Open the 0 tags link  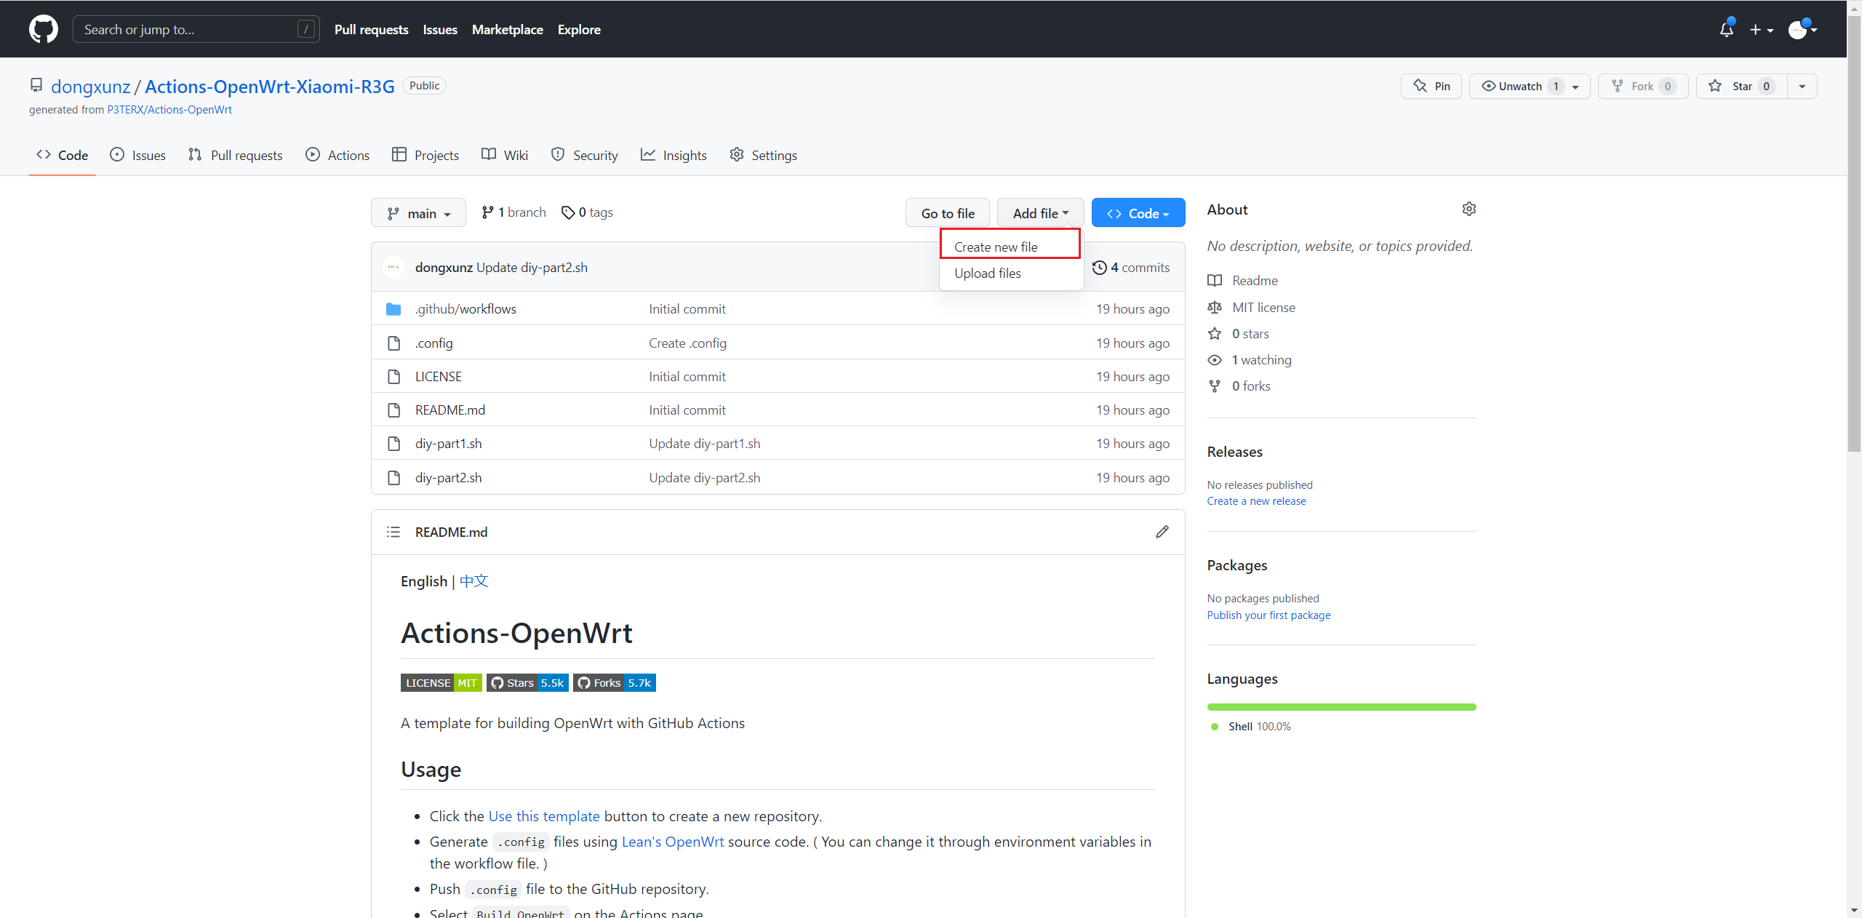[x=587, y=212]
